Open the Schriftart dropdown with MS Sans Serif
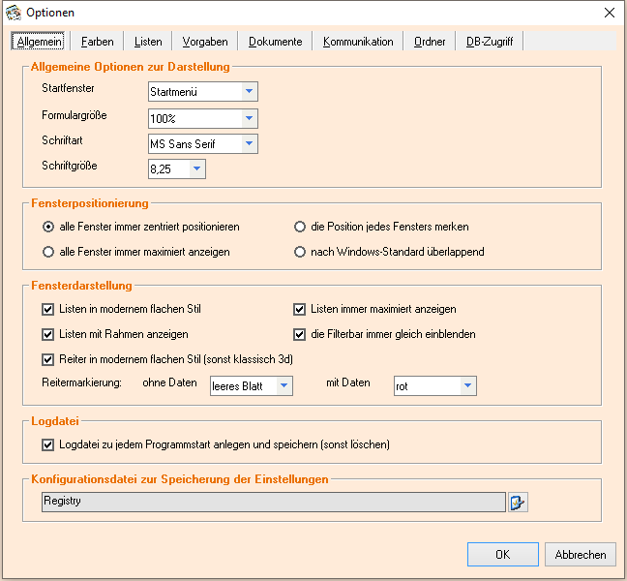The image size is (627, 581). (x=249, y=143)
